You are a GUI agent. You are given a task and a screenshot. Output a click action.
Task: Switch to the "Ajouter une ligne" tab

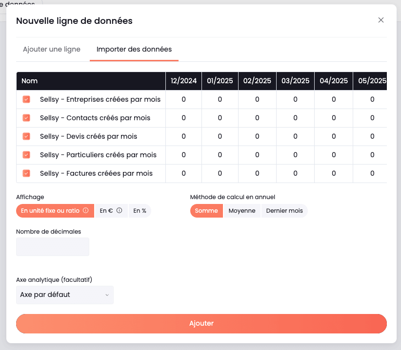tap(51, 49)
